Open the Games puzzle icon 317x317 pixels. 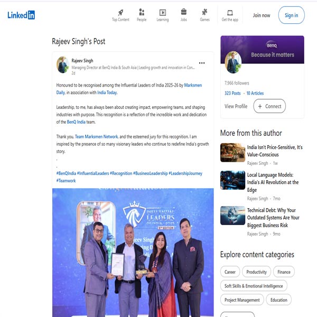204,12
